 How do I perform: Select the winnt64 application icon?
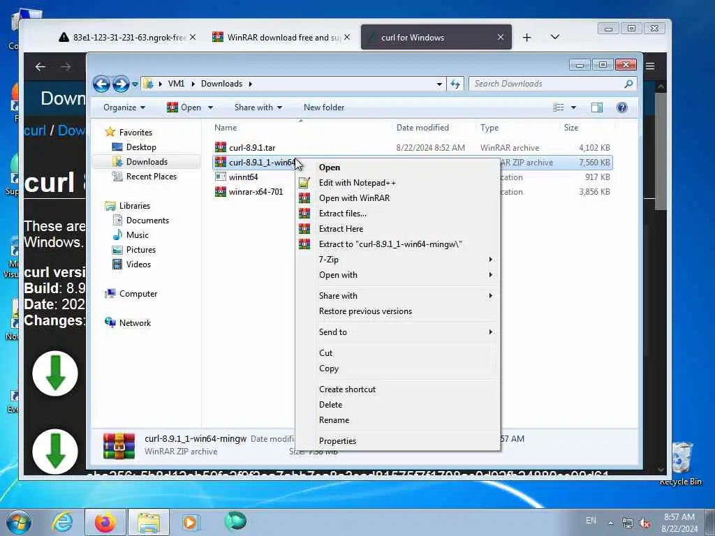tap(220, 177)
